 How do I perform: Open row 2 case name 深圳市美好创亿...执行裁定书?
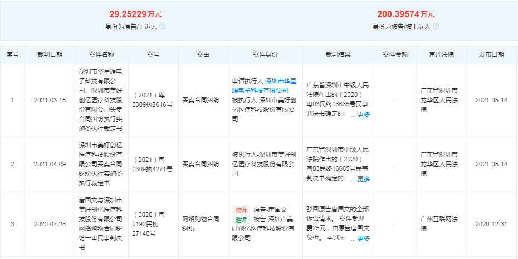pos(100,165)
